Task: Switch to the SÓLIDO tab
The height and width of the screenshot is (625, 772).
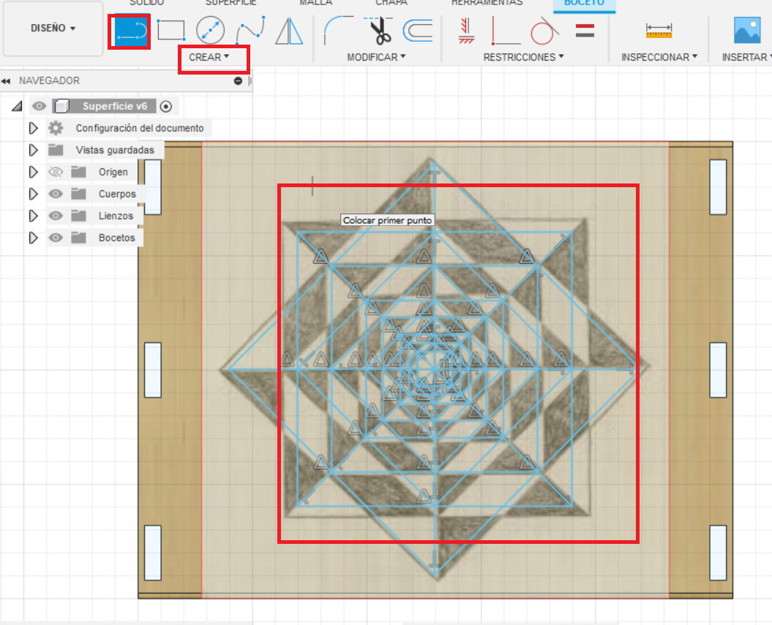Action: pyautogui.click(x=147, y=3)
